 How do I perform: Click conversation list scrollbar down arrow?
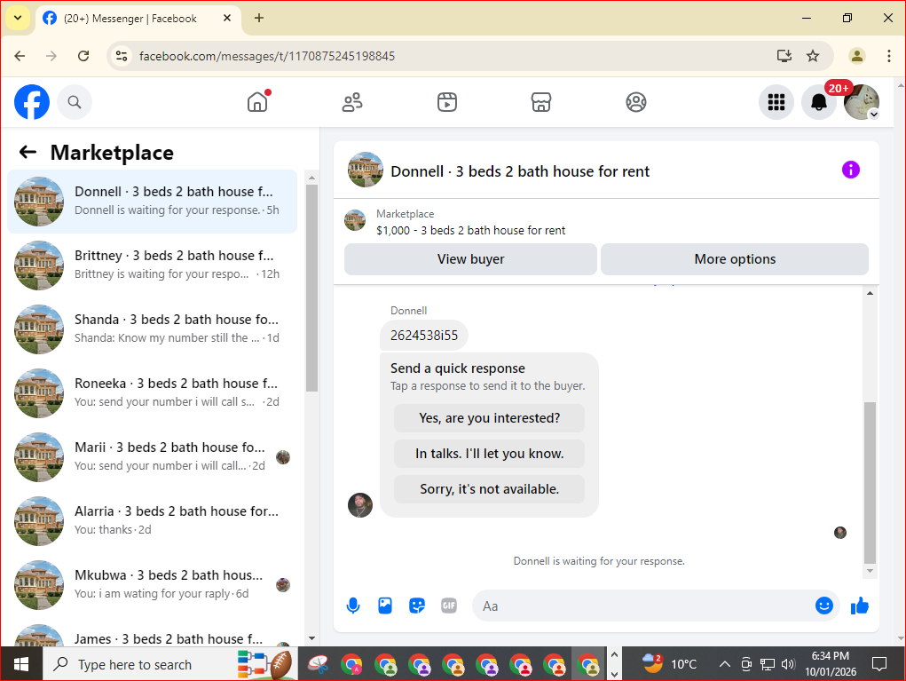(x=312, y=638)
